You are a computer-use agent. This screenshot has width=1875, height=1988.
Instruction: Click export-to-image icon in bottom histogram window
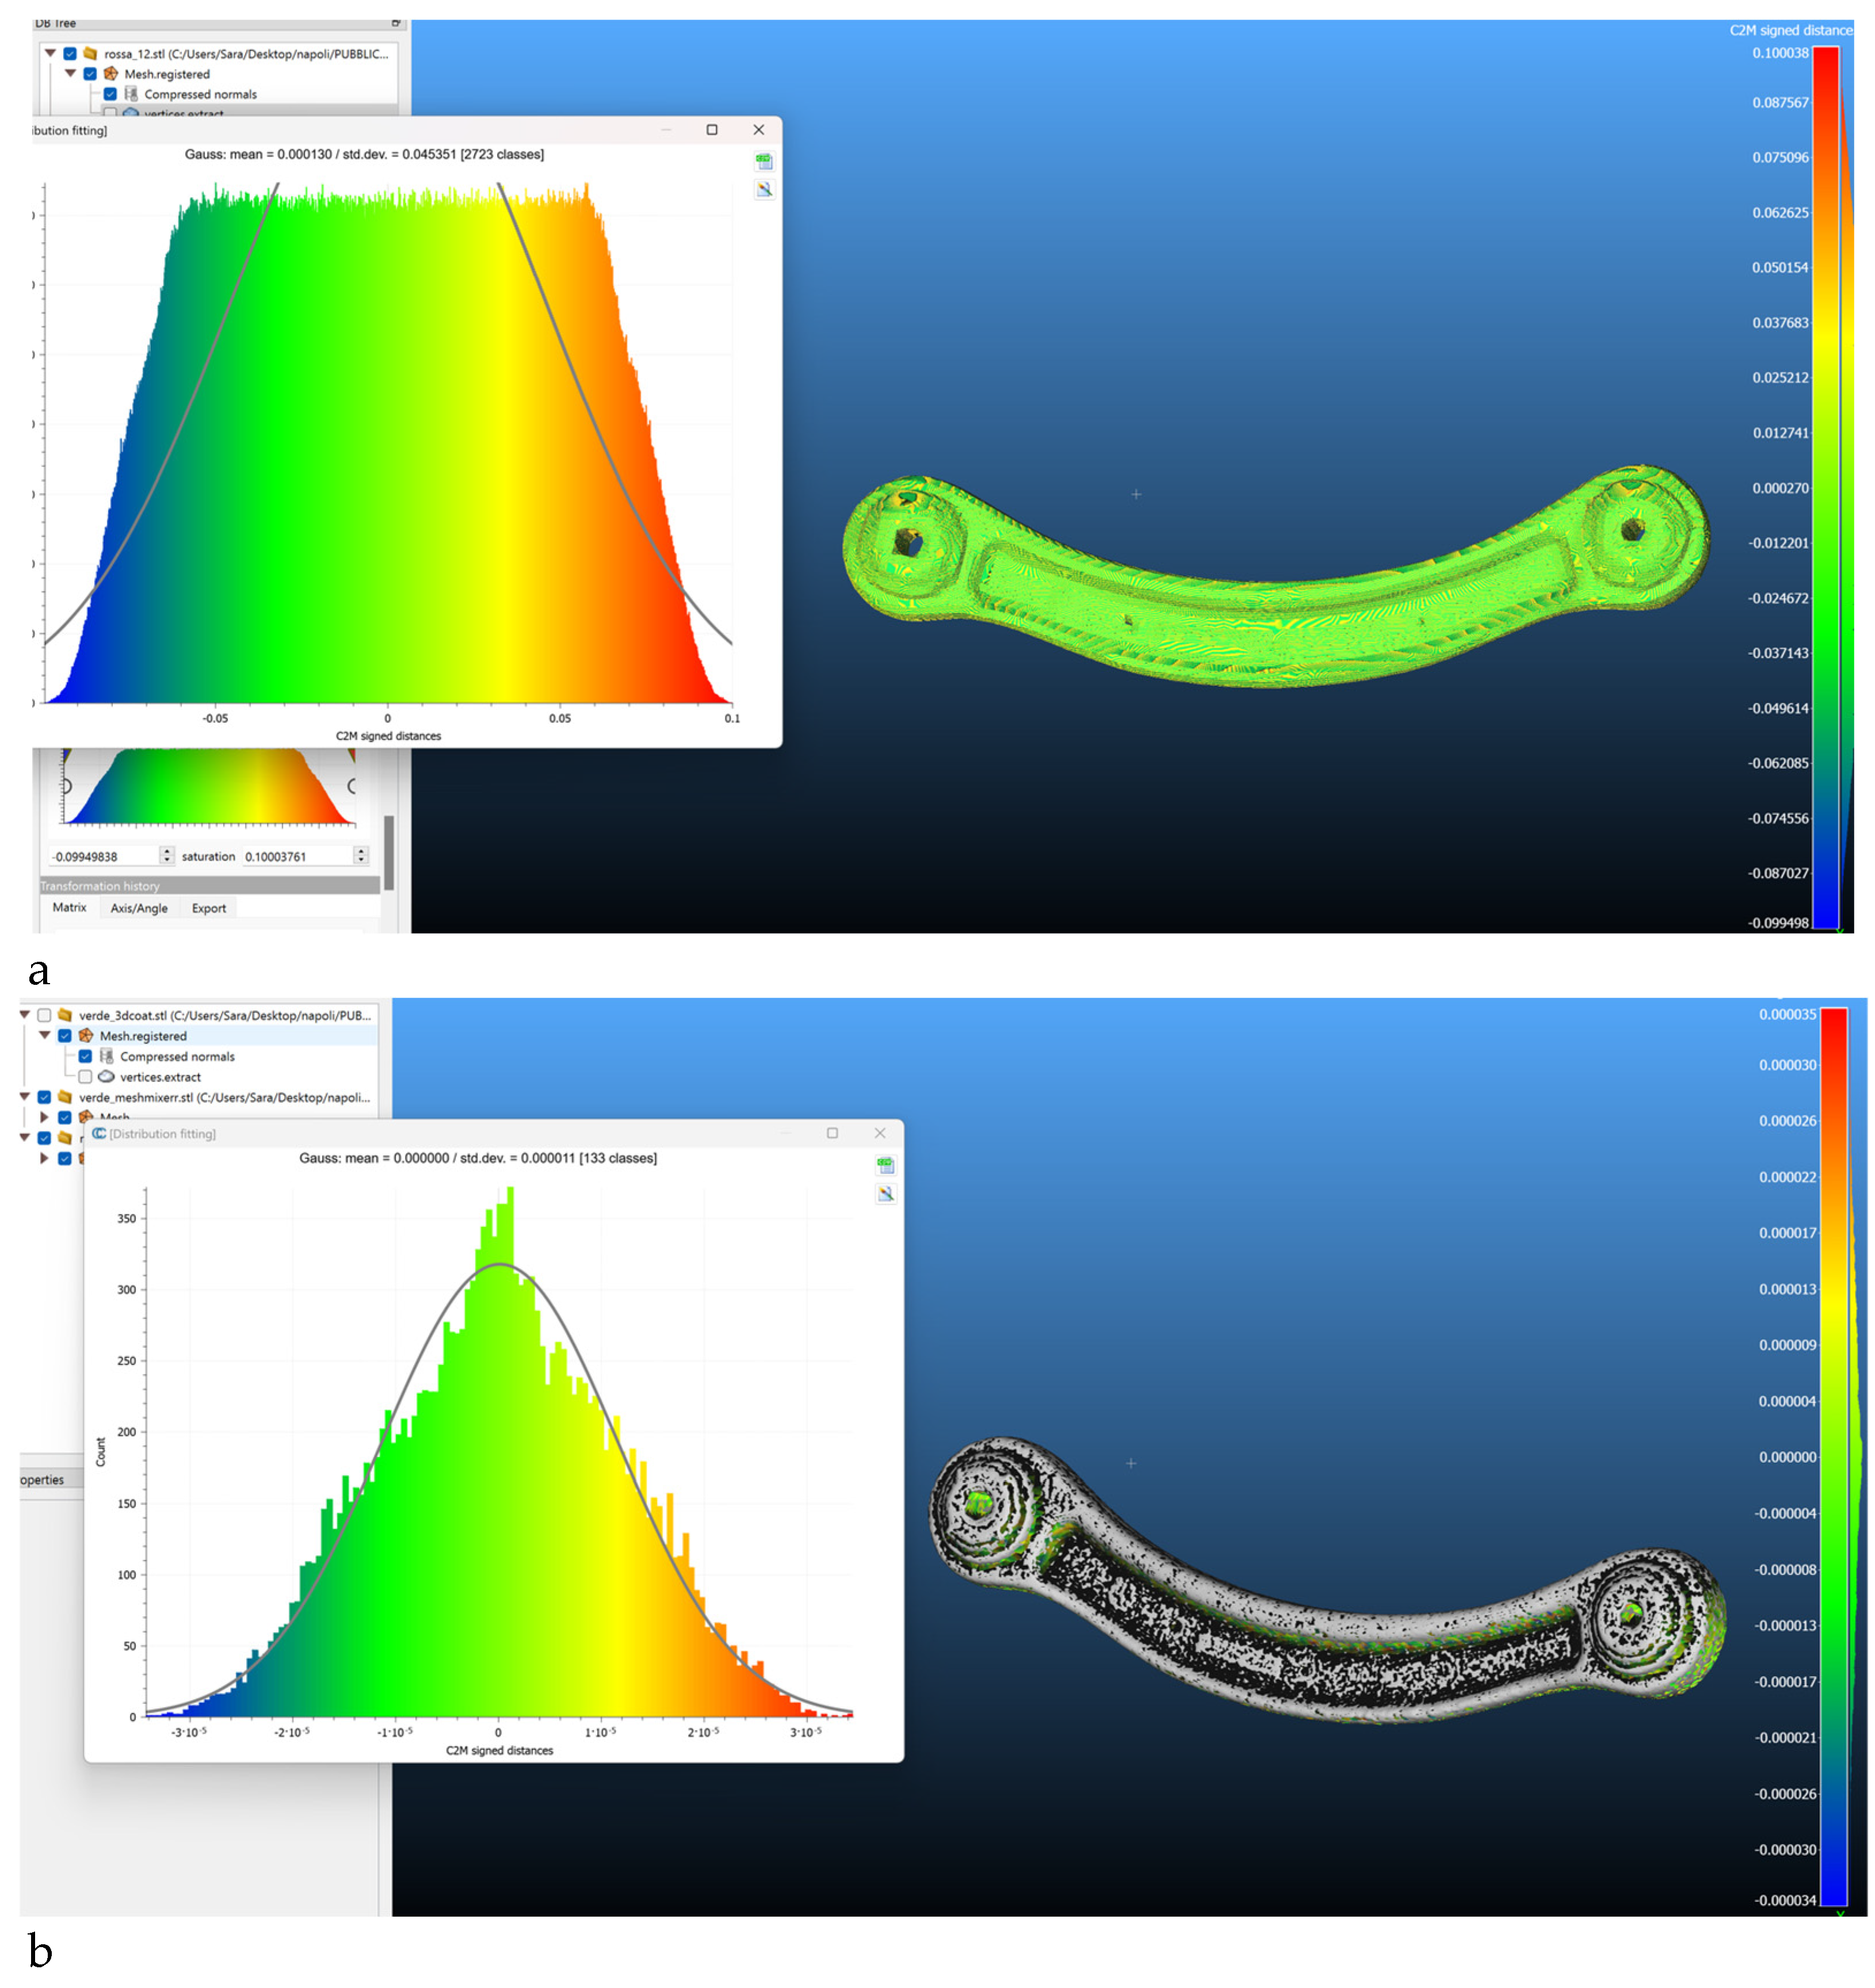tap(885, 1193)
